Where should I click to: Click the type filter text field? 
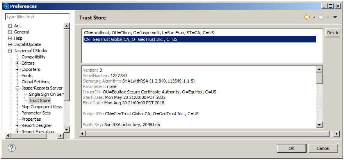37,17
